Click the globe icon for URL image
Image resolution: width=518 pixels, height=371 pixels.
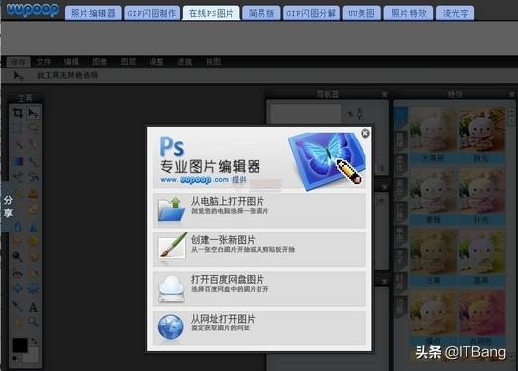[x=171, y=326]
